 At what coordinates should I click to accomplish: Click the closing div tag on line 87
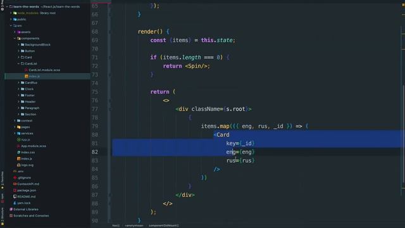coord(185,195)
